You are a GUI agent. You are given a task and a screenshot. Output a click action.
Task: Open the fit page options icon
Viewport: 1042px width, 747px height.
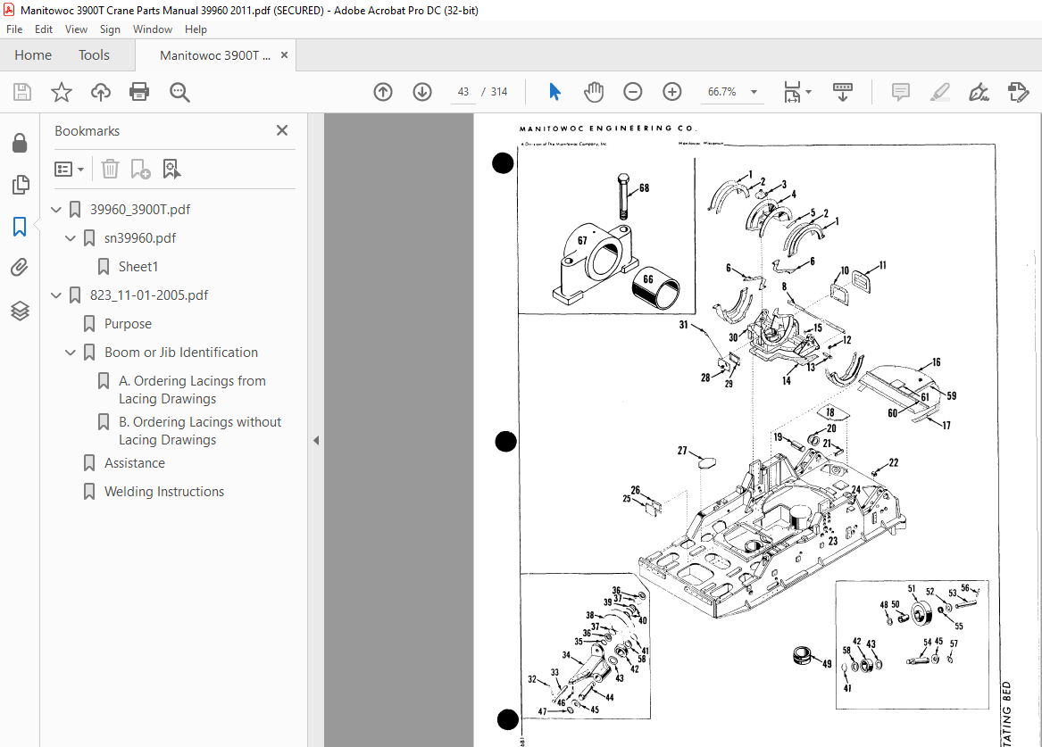coord(792,92)
